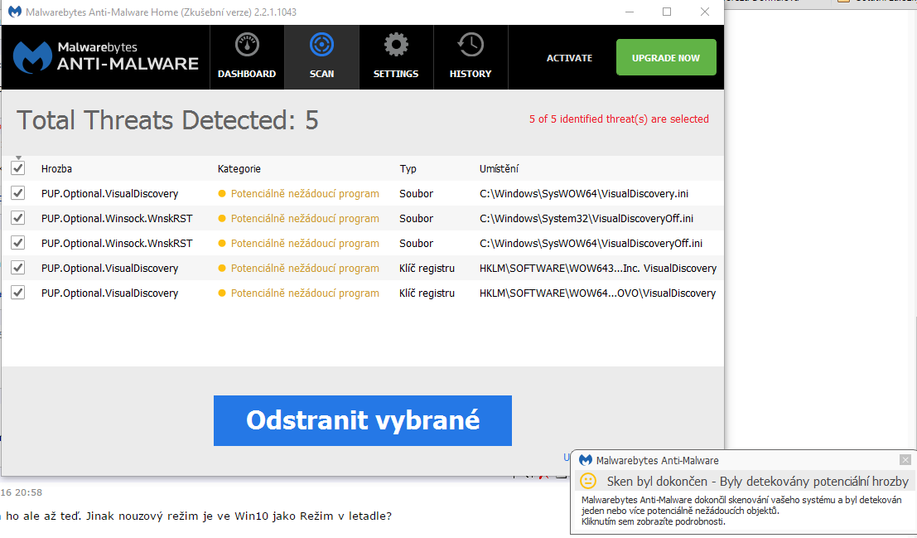917x538 pixels.
Task: Toggle the select-all threats checkbox
Action: tap(18, 168)
